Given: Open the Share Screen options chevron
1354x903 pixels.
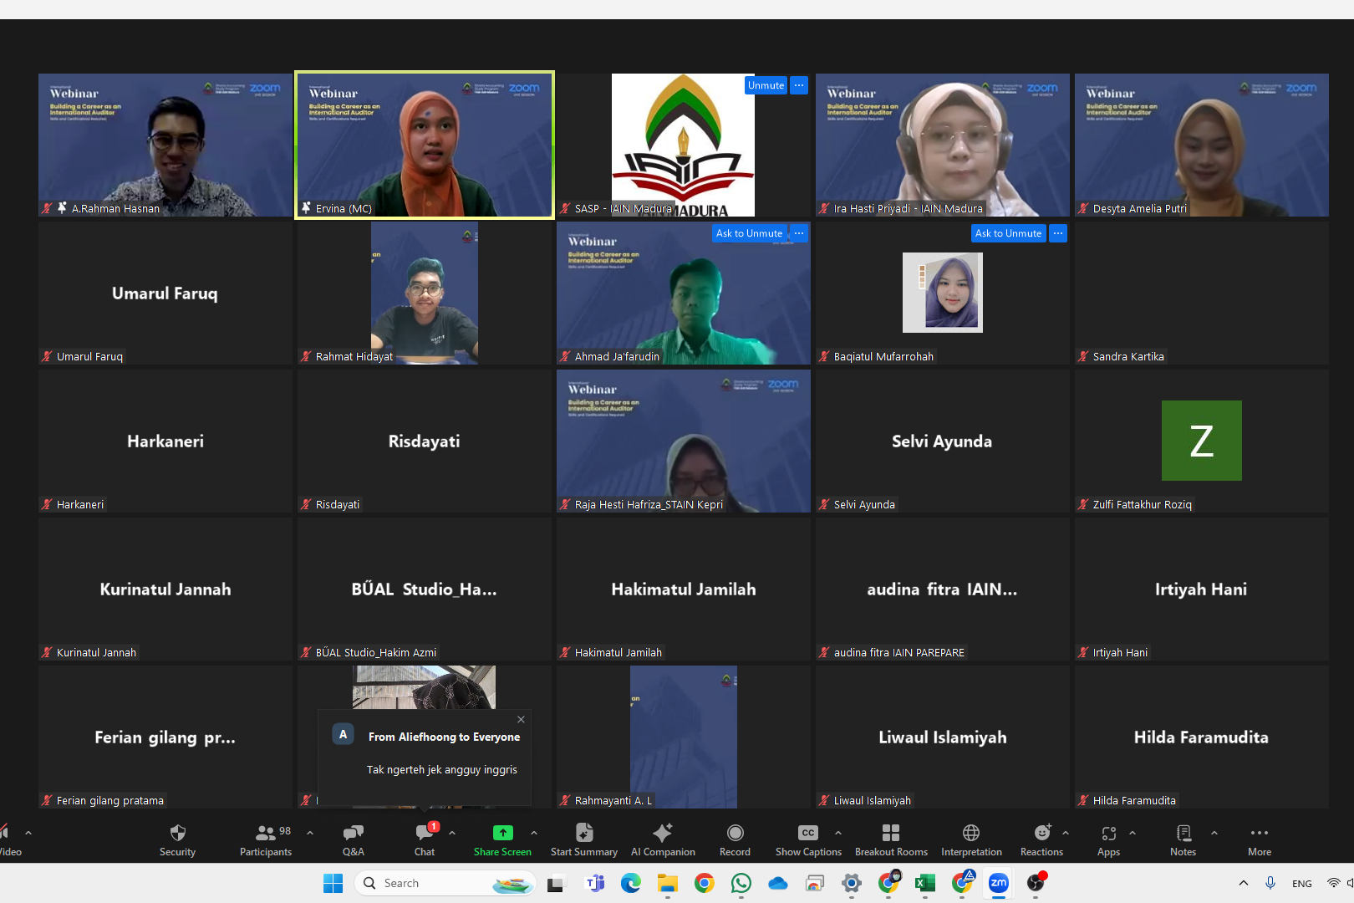Looking at the screenshot, I should click(x=534, y=833).
